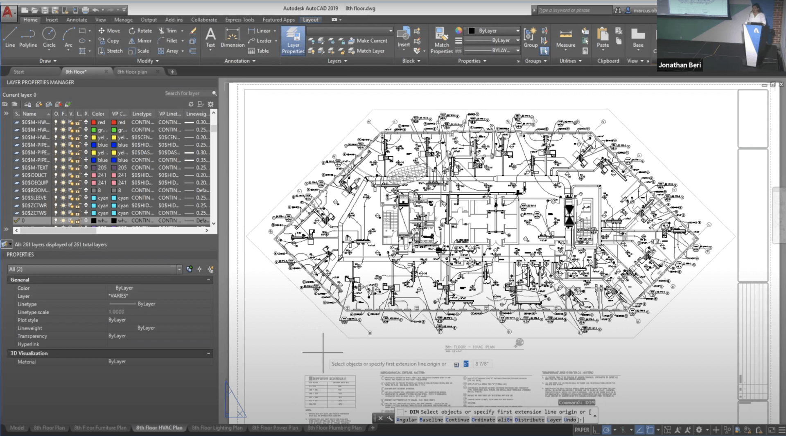Click the Match Properties tool
This screenshot has width=786, height=436.
click(441, 40)
